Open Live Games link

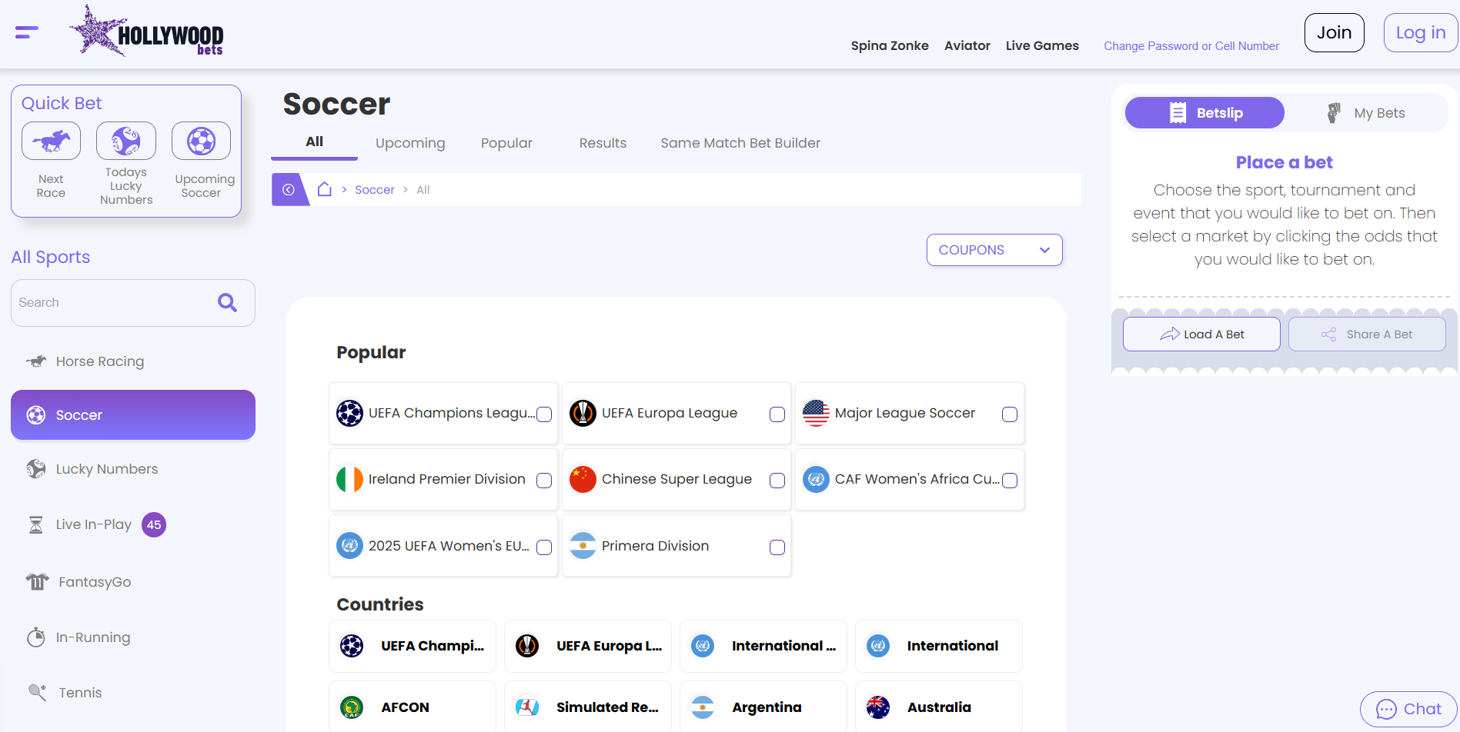[x=1042, y=45]
